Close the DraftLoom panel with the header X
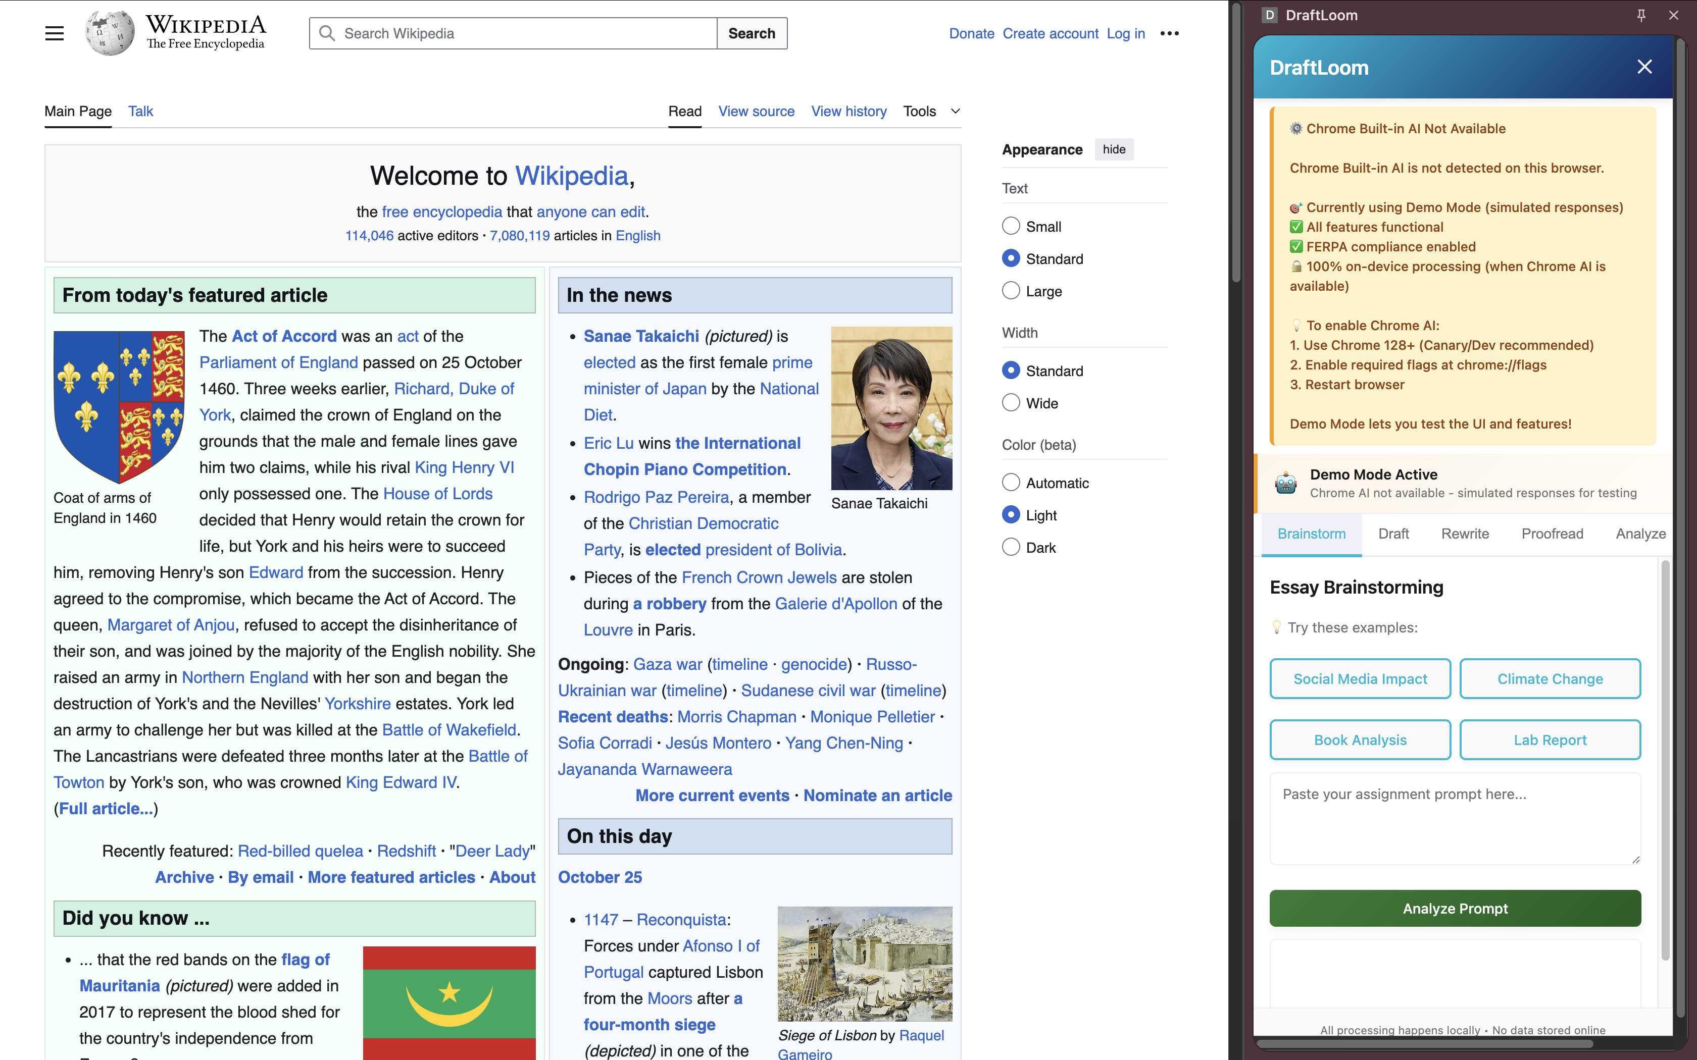 (1644, 67)
